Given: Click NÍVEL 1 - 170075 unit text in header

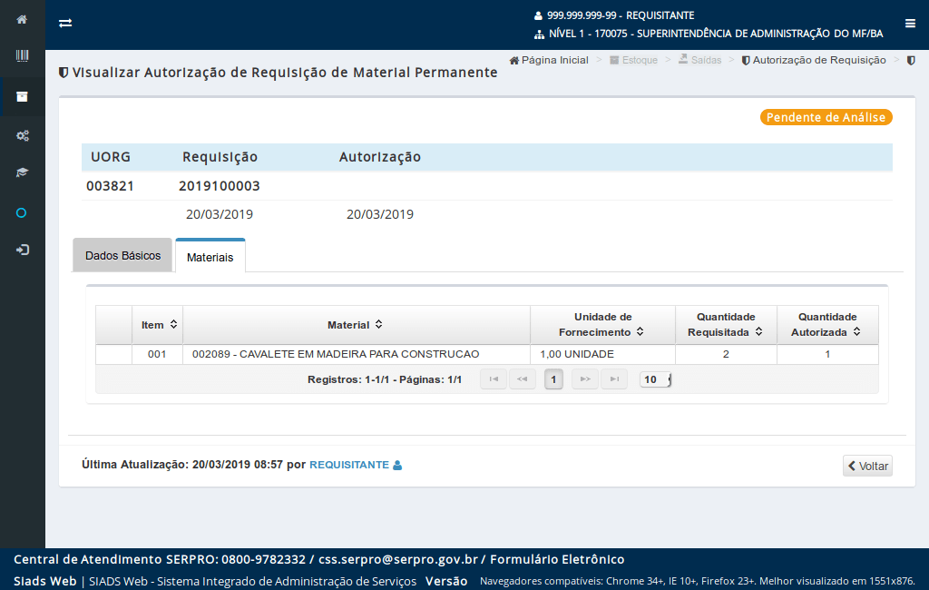Looking at the screenshot, I should [716, 34].
